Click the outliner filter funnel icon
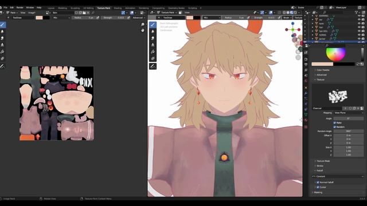This screenshot has width=367, height=206. 357,13
